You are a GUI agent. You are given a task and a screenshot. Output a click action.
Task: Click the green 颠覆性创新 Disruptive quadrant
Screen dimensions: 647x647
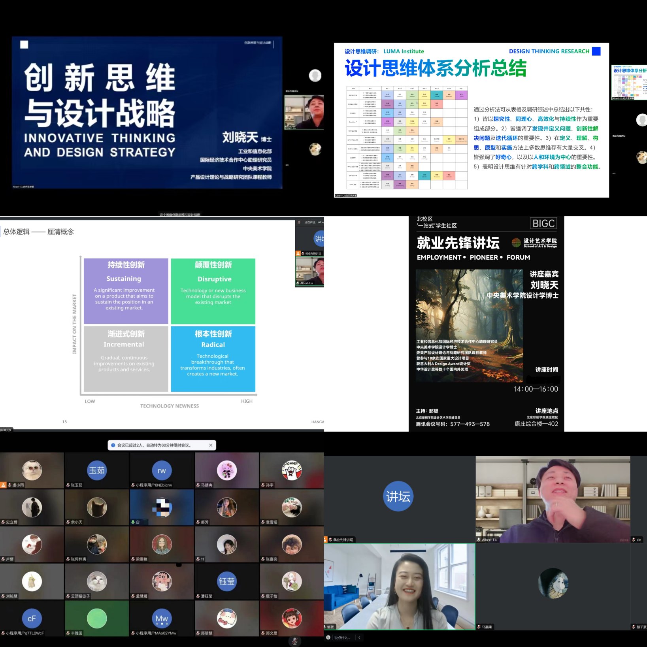(x=213, y=291)
